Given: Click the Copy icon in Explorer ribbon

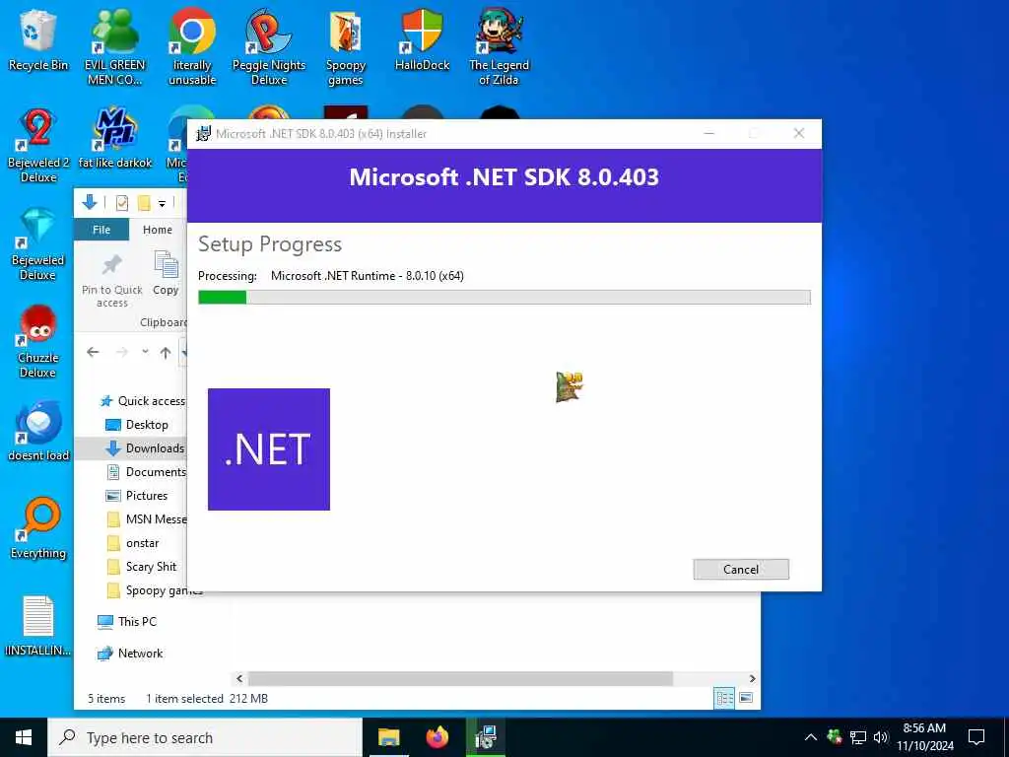Looking at the screenshot, I should click(166, 273).
